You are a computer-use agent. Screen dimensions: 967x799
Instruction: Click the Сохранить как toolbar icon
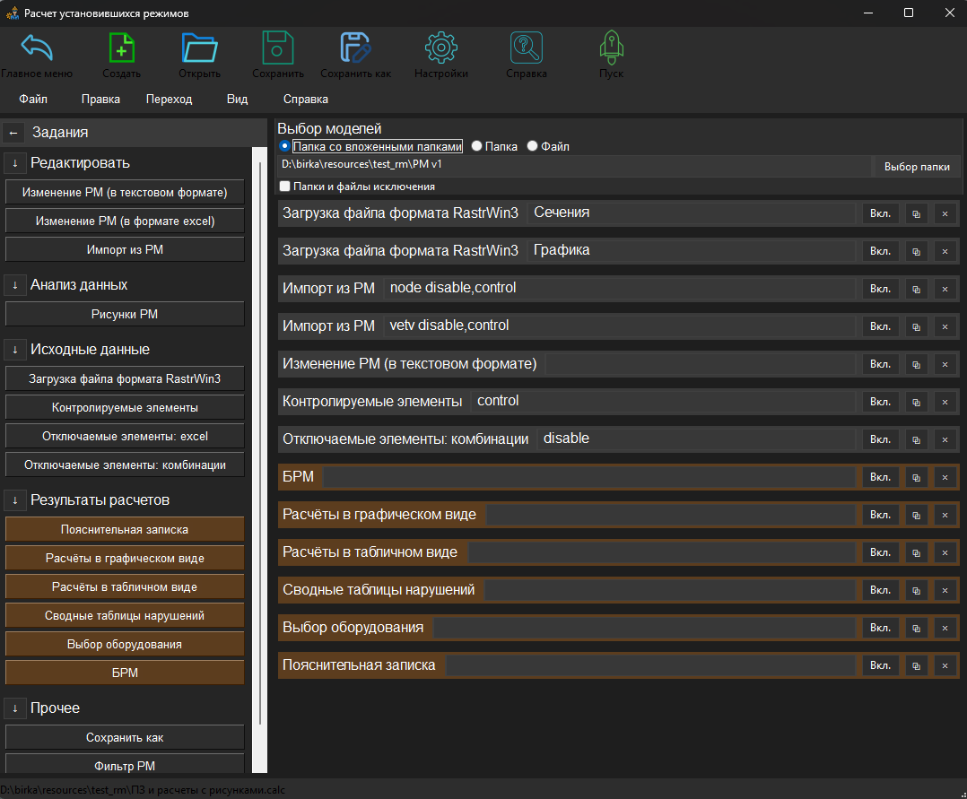pyautogui.click(x=355, y=48)
